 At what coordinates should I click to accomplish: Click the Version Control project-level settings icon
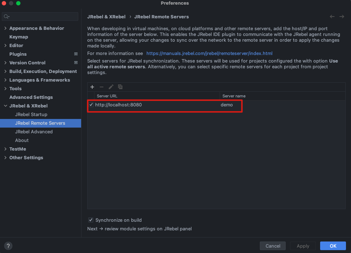coord(76,63)
